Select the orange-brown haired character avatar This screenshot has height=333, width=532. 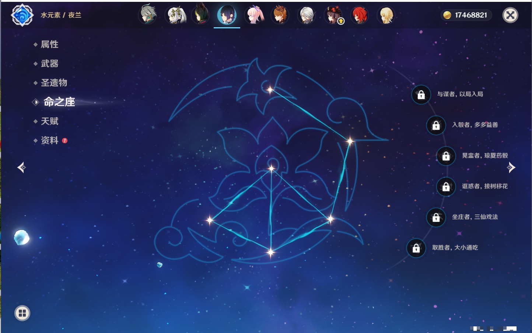point(280,15)
